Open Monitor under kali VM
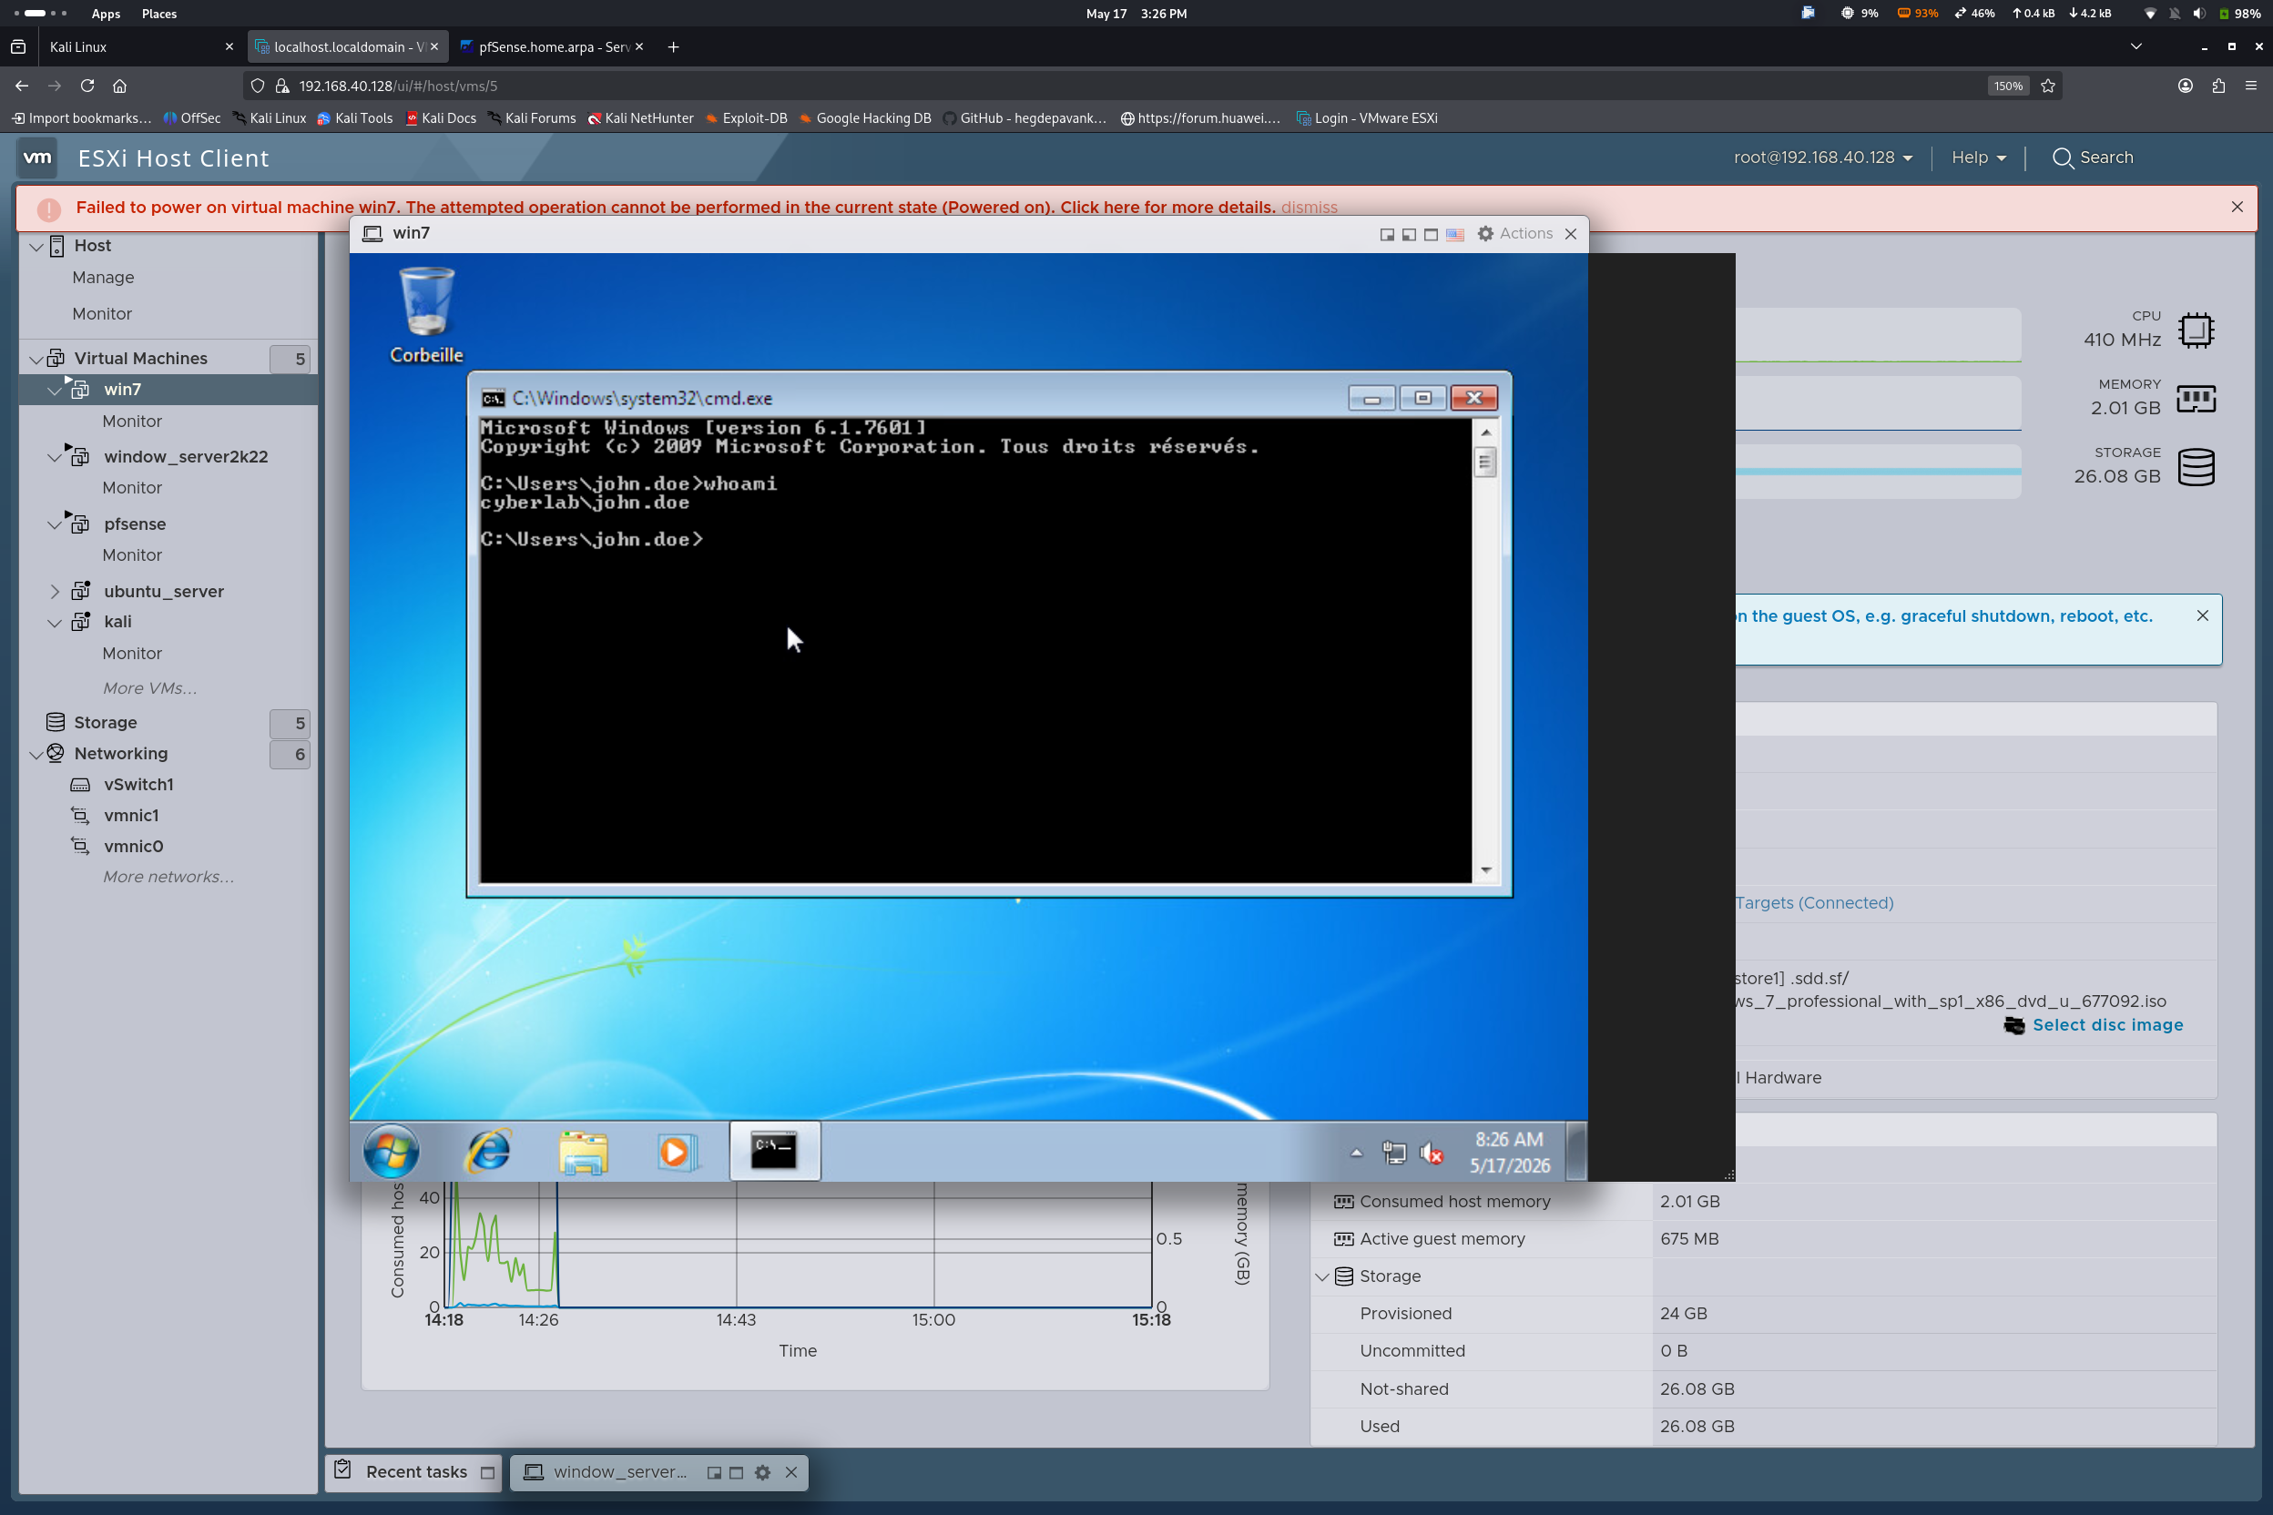2273x1515 pixels. (132, 653)
